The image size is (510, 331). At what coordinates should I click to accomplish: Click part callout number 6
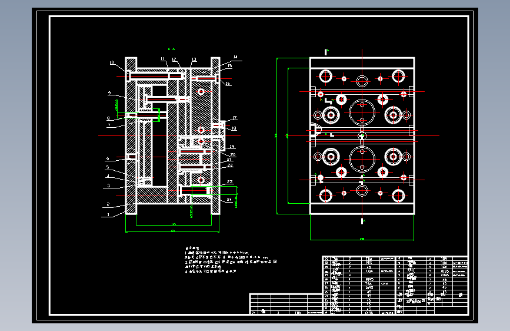point(108,158)
